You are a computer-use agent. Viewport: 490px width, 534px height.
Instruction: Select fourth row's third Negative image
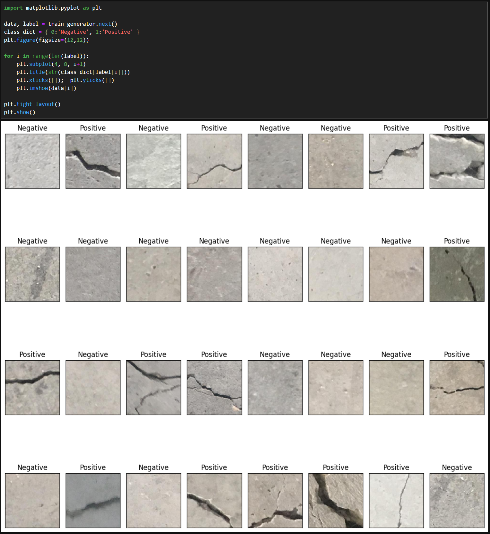tap(154, 501)
